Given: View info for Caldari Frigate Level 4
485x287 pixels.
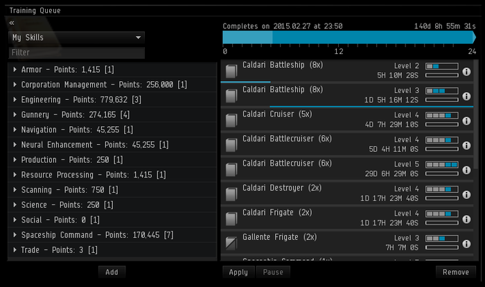Looking at the screenshot, I should (x=466, y=219).
